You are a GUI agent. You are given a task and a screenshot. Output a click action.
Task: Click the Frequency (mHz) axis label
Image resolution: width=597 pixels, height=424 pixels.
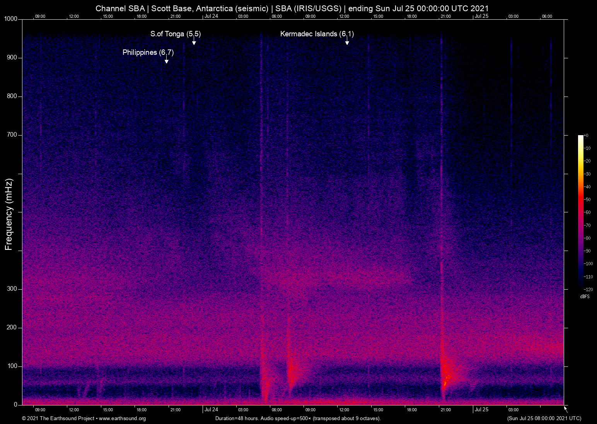(9, 212)
